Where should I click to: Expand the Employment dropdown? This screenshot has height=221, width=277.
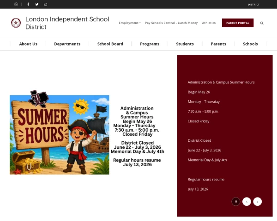[x=130, y=23]
